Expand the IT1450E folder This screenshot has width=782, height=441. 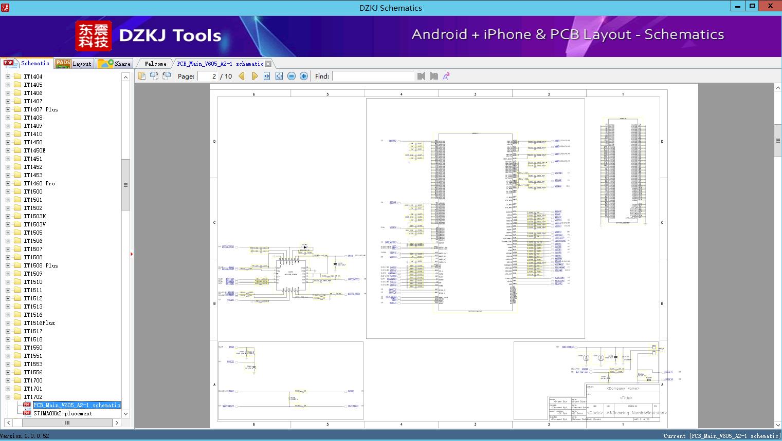(x=8, y=150)
